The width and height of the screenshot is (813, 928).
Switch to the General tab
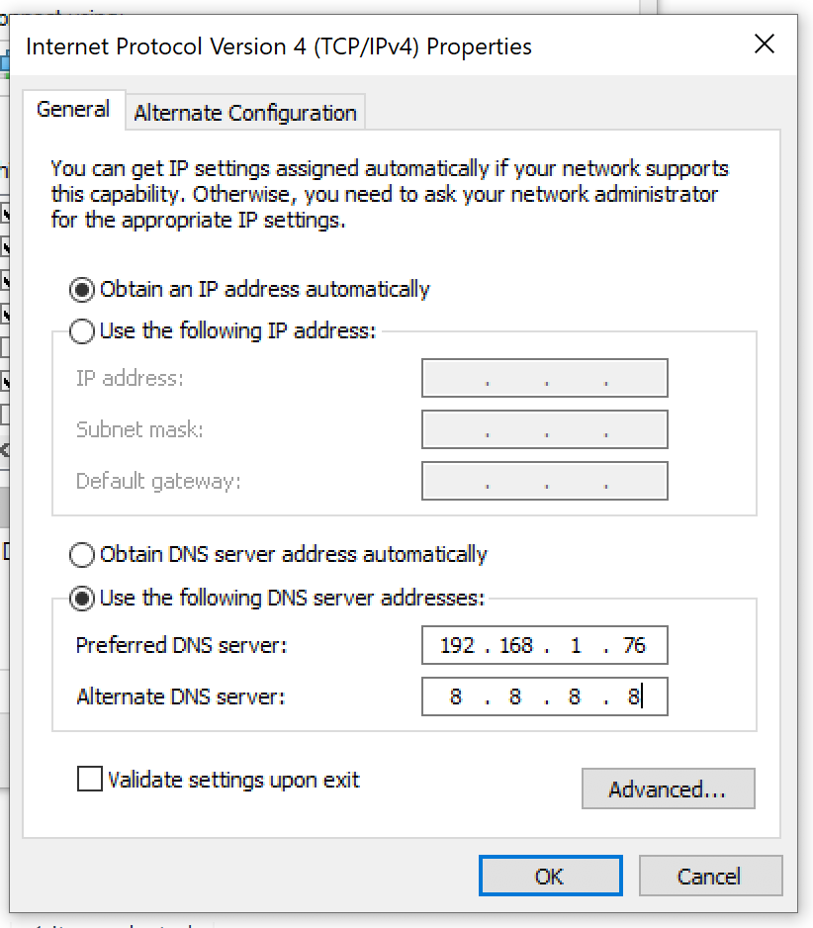[x=73, y=110]
